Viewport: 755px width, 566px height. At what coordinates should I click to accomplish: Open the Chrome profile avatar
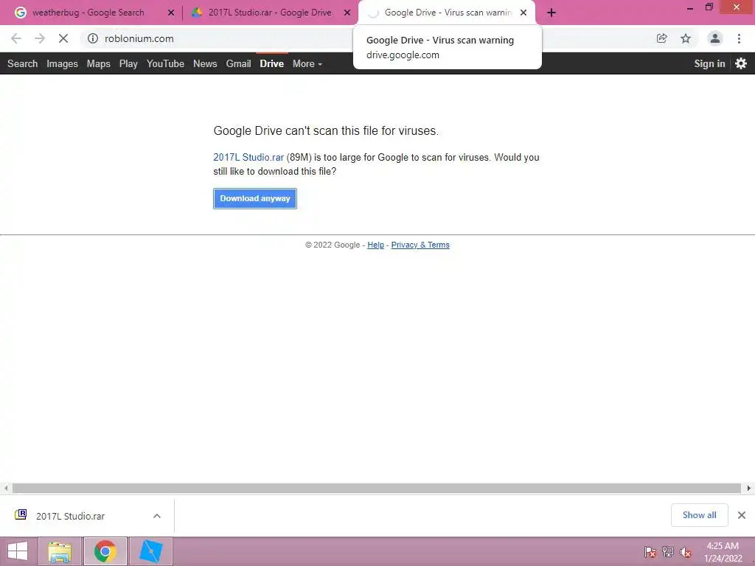pos(715,38)
